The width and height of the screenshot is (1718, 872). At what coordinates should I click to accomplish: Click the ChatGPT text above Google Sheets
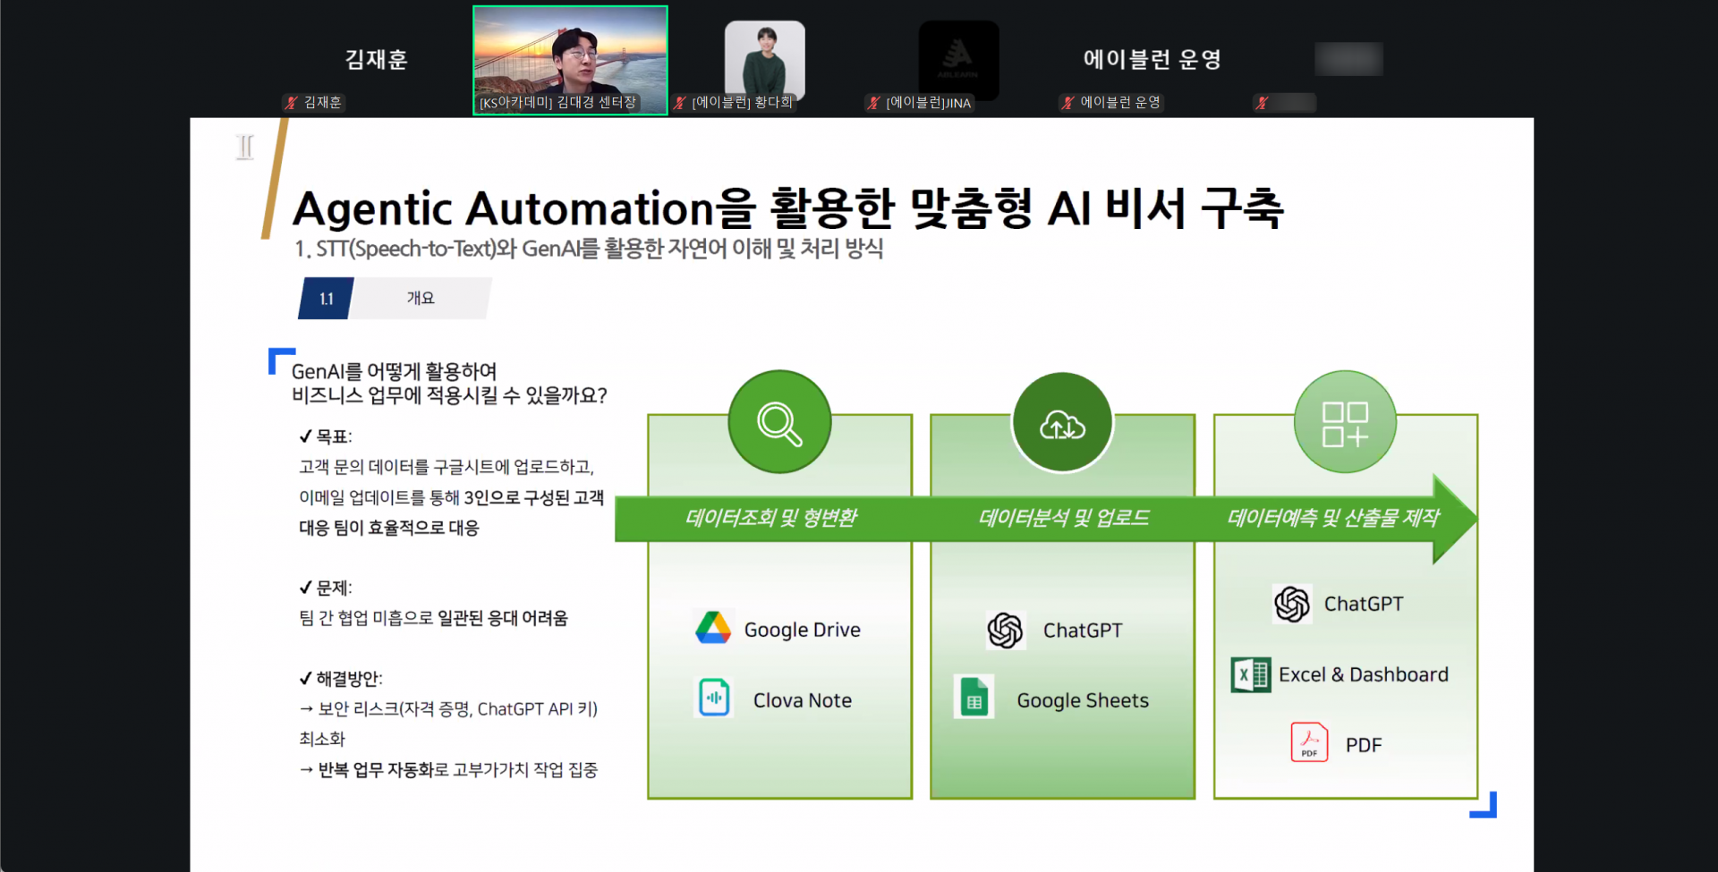click(1083, 631)
